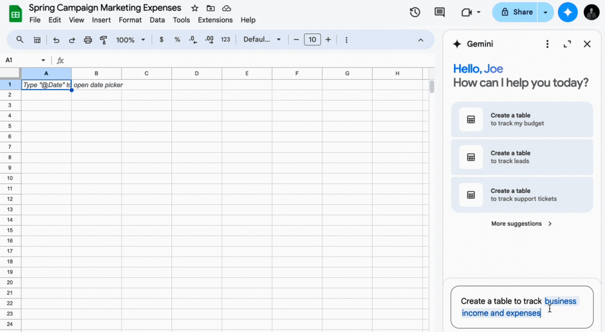Choose Create a table to track support tickets
605x332 pixels.
pyautogui.click(x=522, y=195)
